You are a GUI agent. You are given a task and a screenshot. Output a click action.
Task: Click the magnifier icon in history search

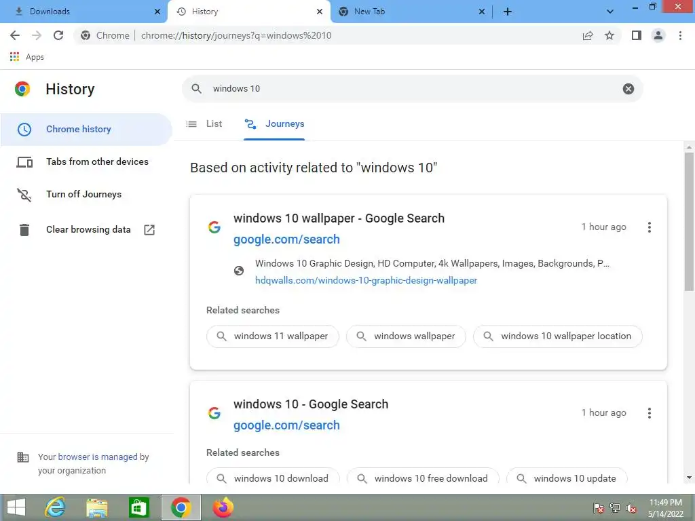(x=196, y=89)
